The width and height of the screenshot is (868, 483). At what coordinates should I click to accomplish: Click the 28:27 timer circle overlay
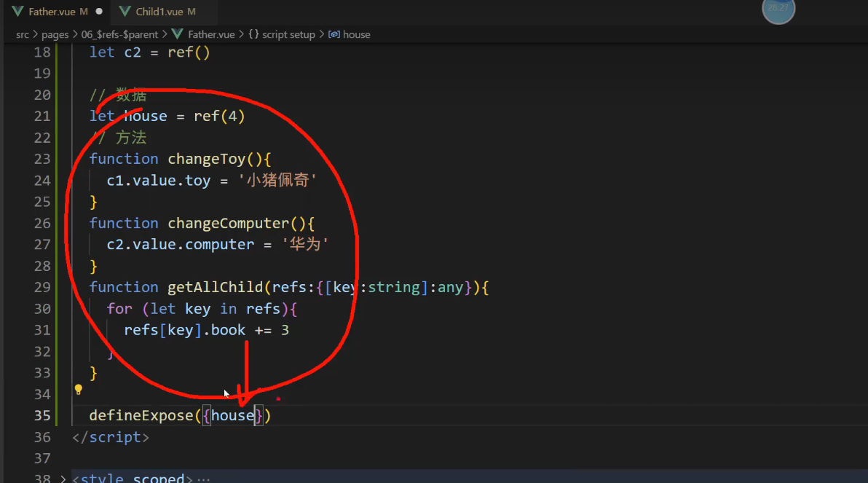(778, 9)
